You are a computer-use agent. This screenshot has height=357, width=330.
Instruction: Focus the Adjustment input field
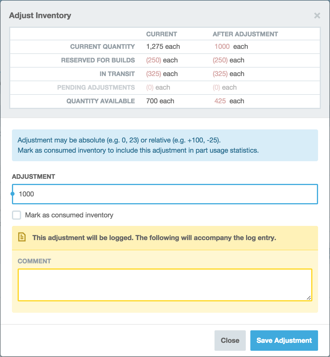click(165, 194)
